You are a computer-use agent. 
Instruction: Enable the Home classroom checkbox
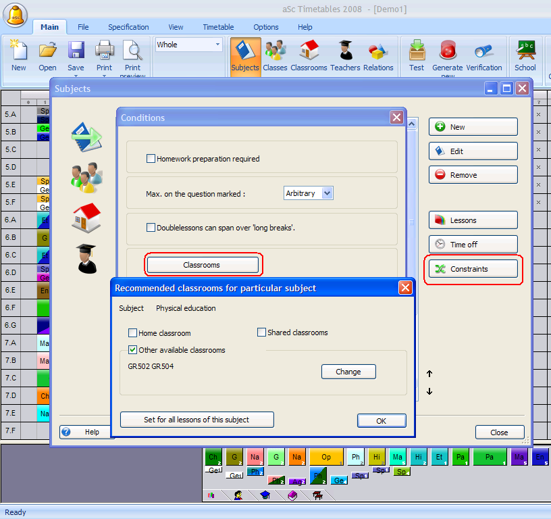point(133,333)
